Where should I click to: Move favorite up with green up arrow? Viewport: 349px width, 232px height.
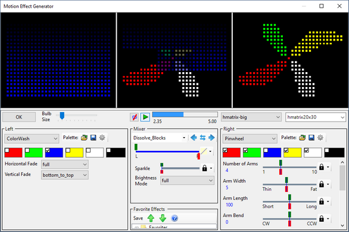pos(151,218)
